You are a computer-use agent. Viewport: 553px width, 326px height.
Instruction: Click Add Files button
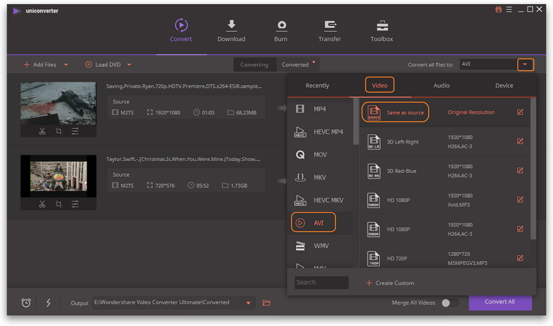(40, 65)
